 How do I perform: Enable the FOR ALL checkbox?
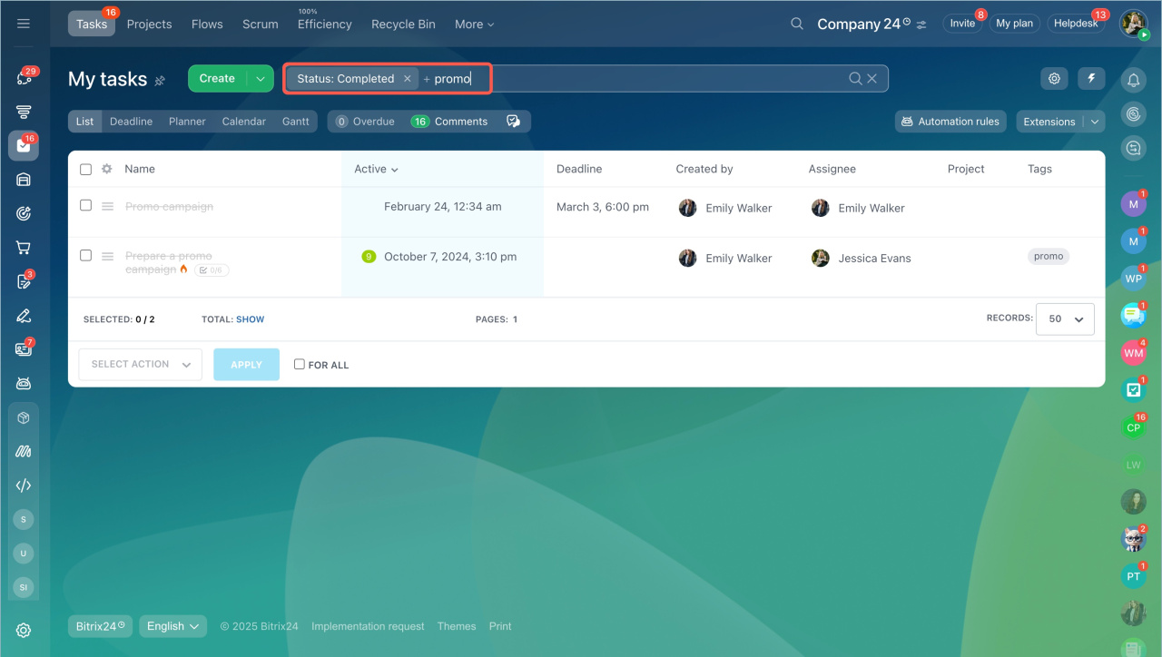coord(300,365)
